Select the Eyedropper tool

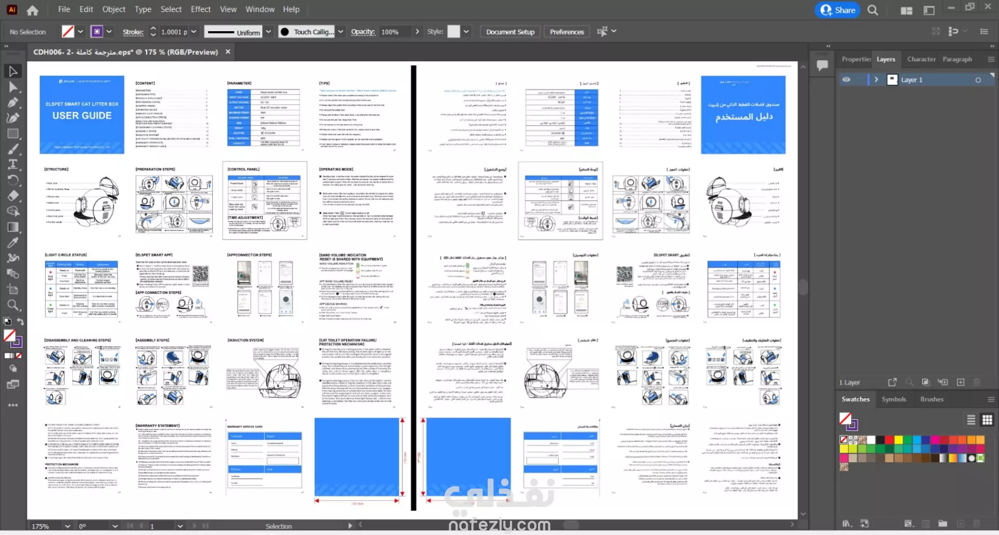[x=13, y=243]
